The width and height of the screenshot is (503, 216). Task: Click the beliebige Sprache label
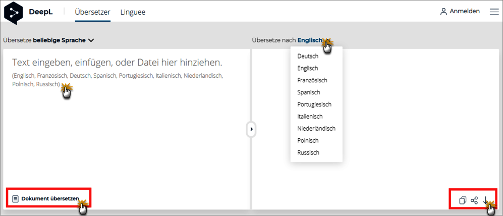coord(60,40)
